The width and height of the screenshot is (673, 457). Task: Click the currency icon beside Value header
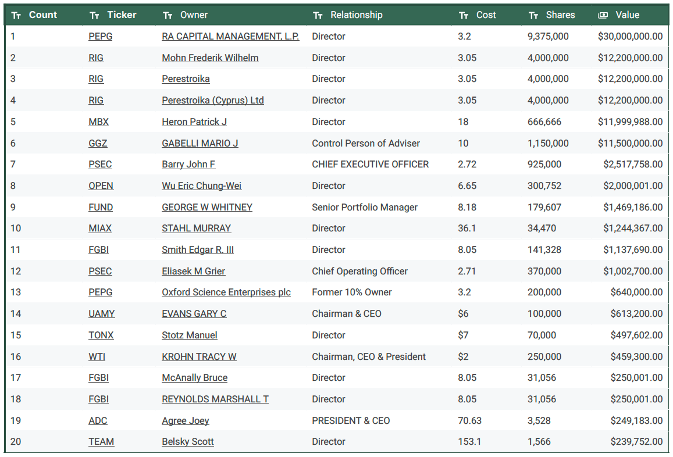click(x=603, y=16)
